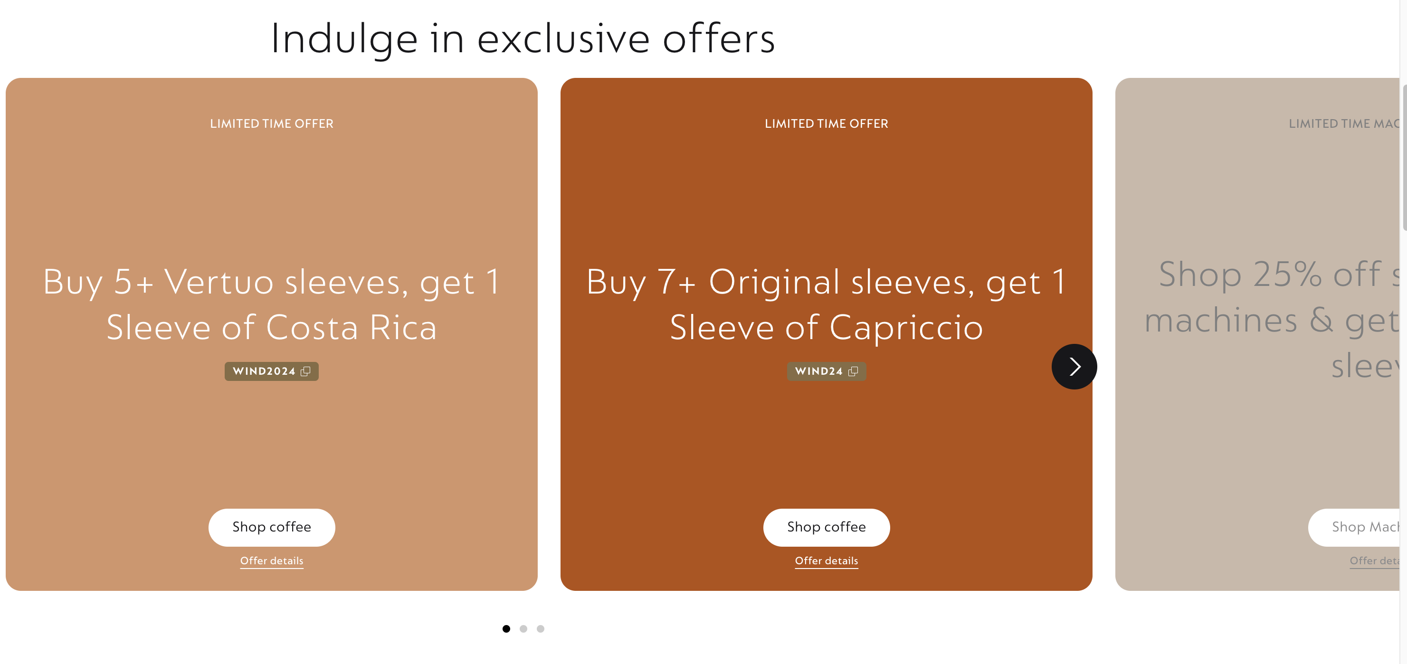This screenshot has width=1407, height=664.
Task: Click the WIND24 promo code text
Action: (819, 371)
